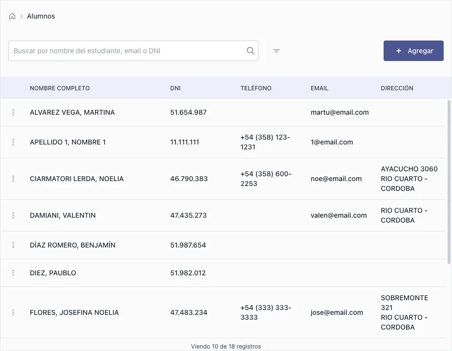The height and width of the screenshot is (351, 452).
Task: Open row actions for ALVAREZ VEGA, MARTINA
Action: [x=13, y=112]
